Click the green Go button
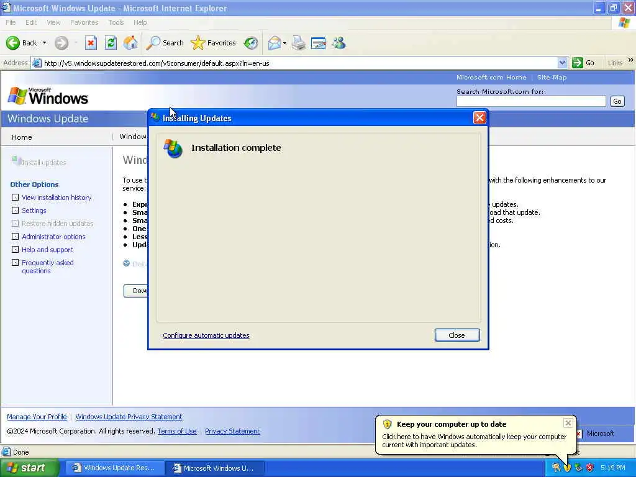This screenshot has height=477, width=636. point(583,63)
